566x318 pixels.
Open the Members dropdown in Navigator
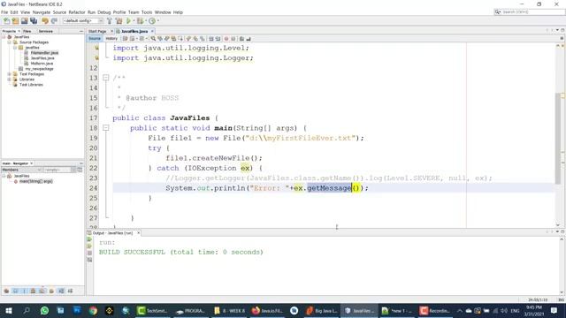[21, 170]
